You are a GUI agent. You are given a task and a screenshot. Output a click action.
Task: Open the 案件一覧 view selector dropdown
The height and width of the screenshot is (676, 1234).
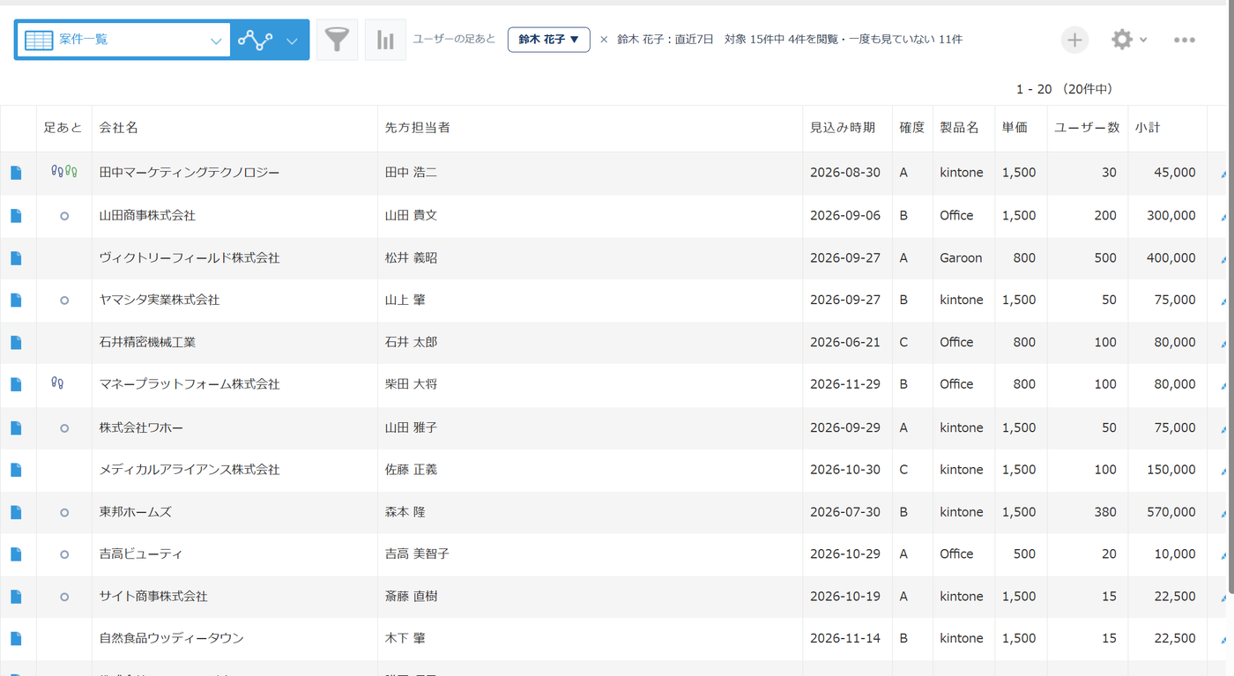[x=123, y=40]
